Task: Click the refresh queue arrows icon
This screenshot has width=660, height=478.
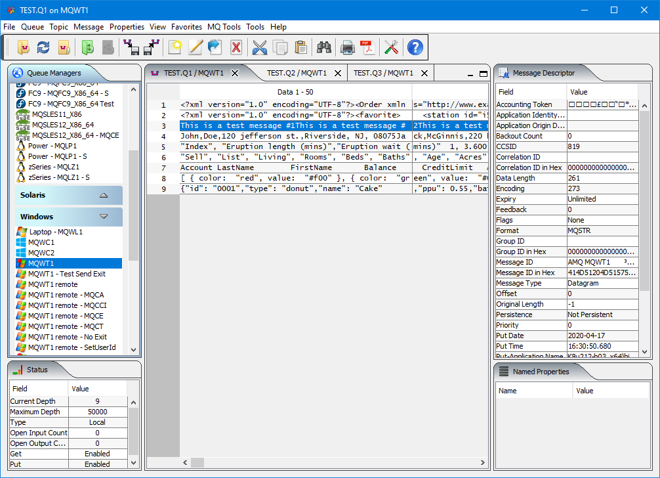Action: click(x=43, y=47)
